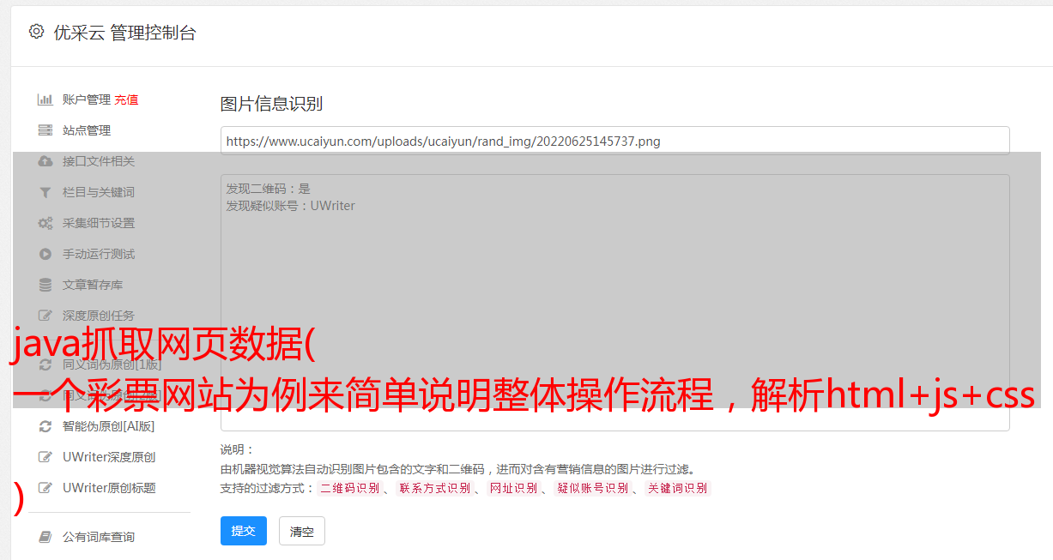Click the database icon beside 文章暂存库
Screen dimensions: 1053x560
tap(45, 285)
